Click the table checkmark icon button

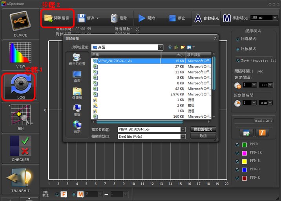(246, 133)
